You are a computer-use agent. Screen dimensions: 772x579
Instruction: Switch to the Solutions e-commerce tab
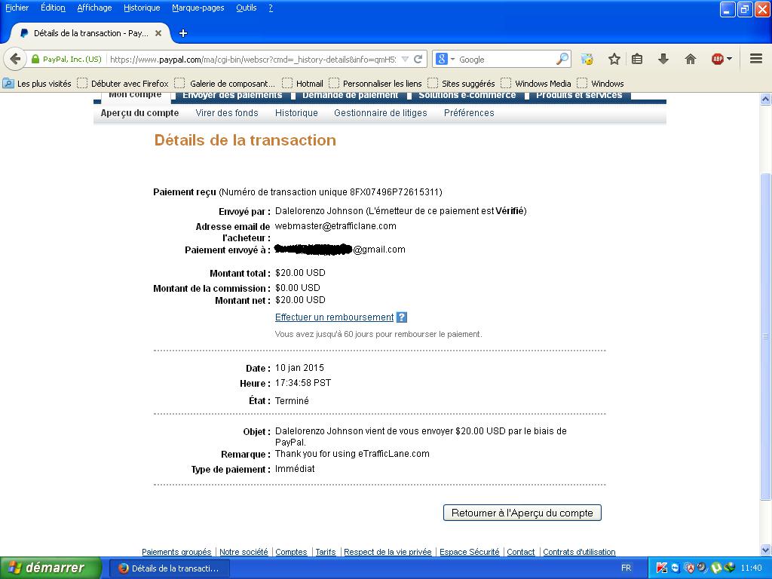click(x=467, y=95)
